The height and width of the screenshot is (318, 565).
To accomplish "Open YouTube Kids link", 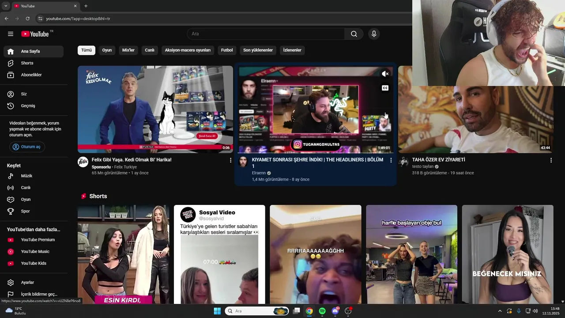I will click(x=34, y=264).
